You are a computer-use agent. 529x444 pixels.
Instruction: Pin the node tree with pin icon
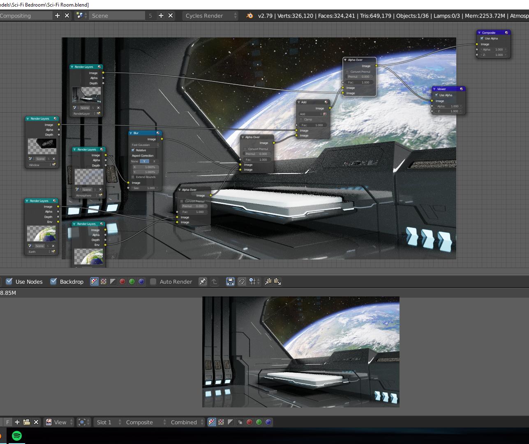203,282
